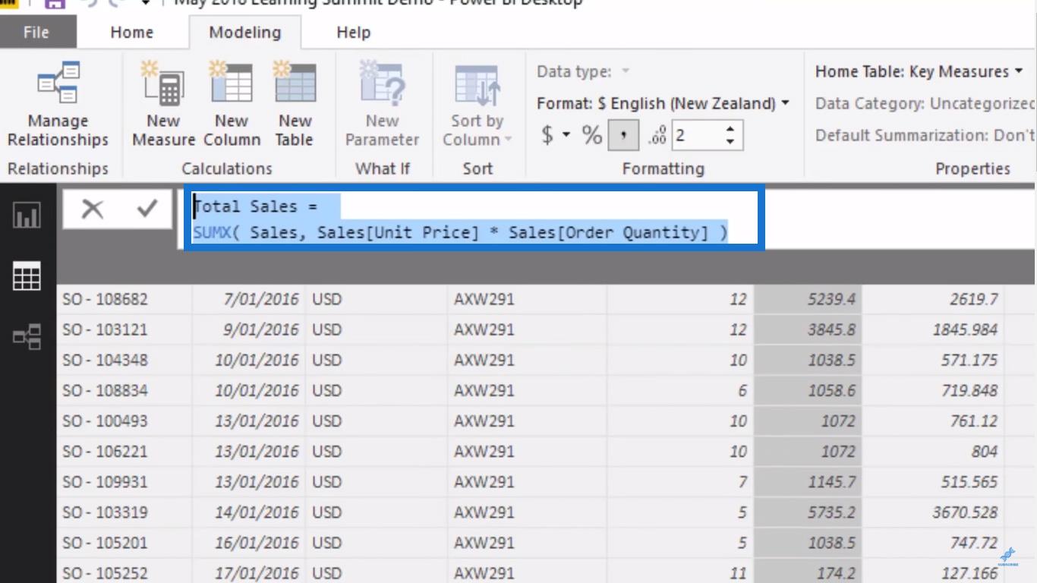Open Data Category dropdown
The image size is (1037, 583).
tap(925, 103)
